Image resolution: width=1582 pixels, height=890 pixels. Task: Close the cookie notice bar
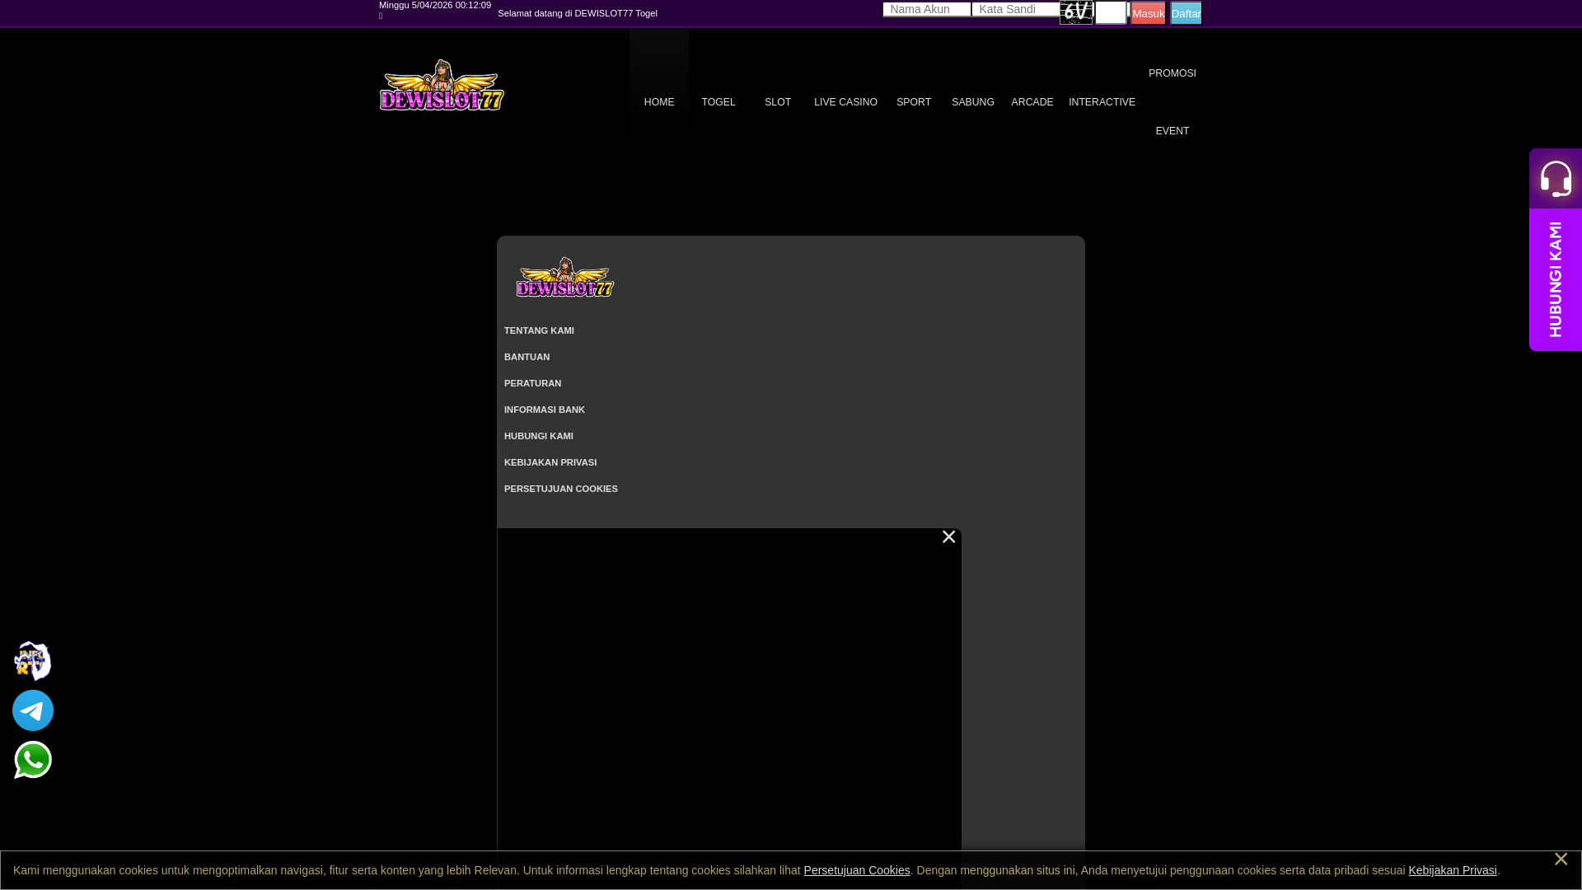(x=1561, y=859)
